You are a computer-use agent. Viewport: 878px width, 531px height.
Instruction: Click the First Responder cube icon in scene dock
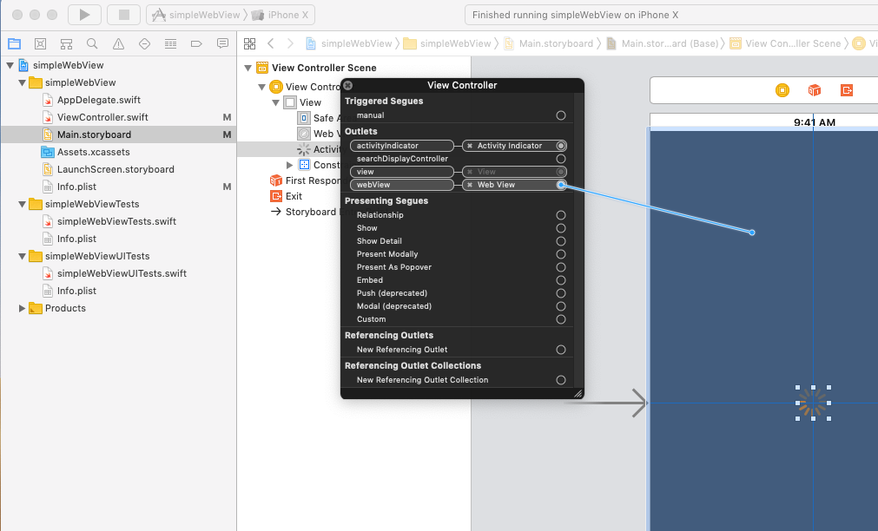(814, 90)
